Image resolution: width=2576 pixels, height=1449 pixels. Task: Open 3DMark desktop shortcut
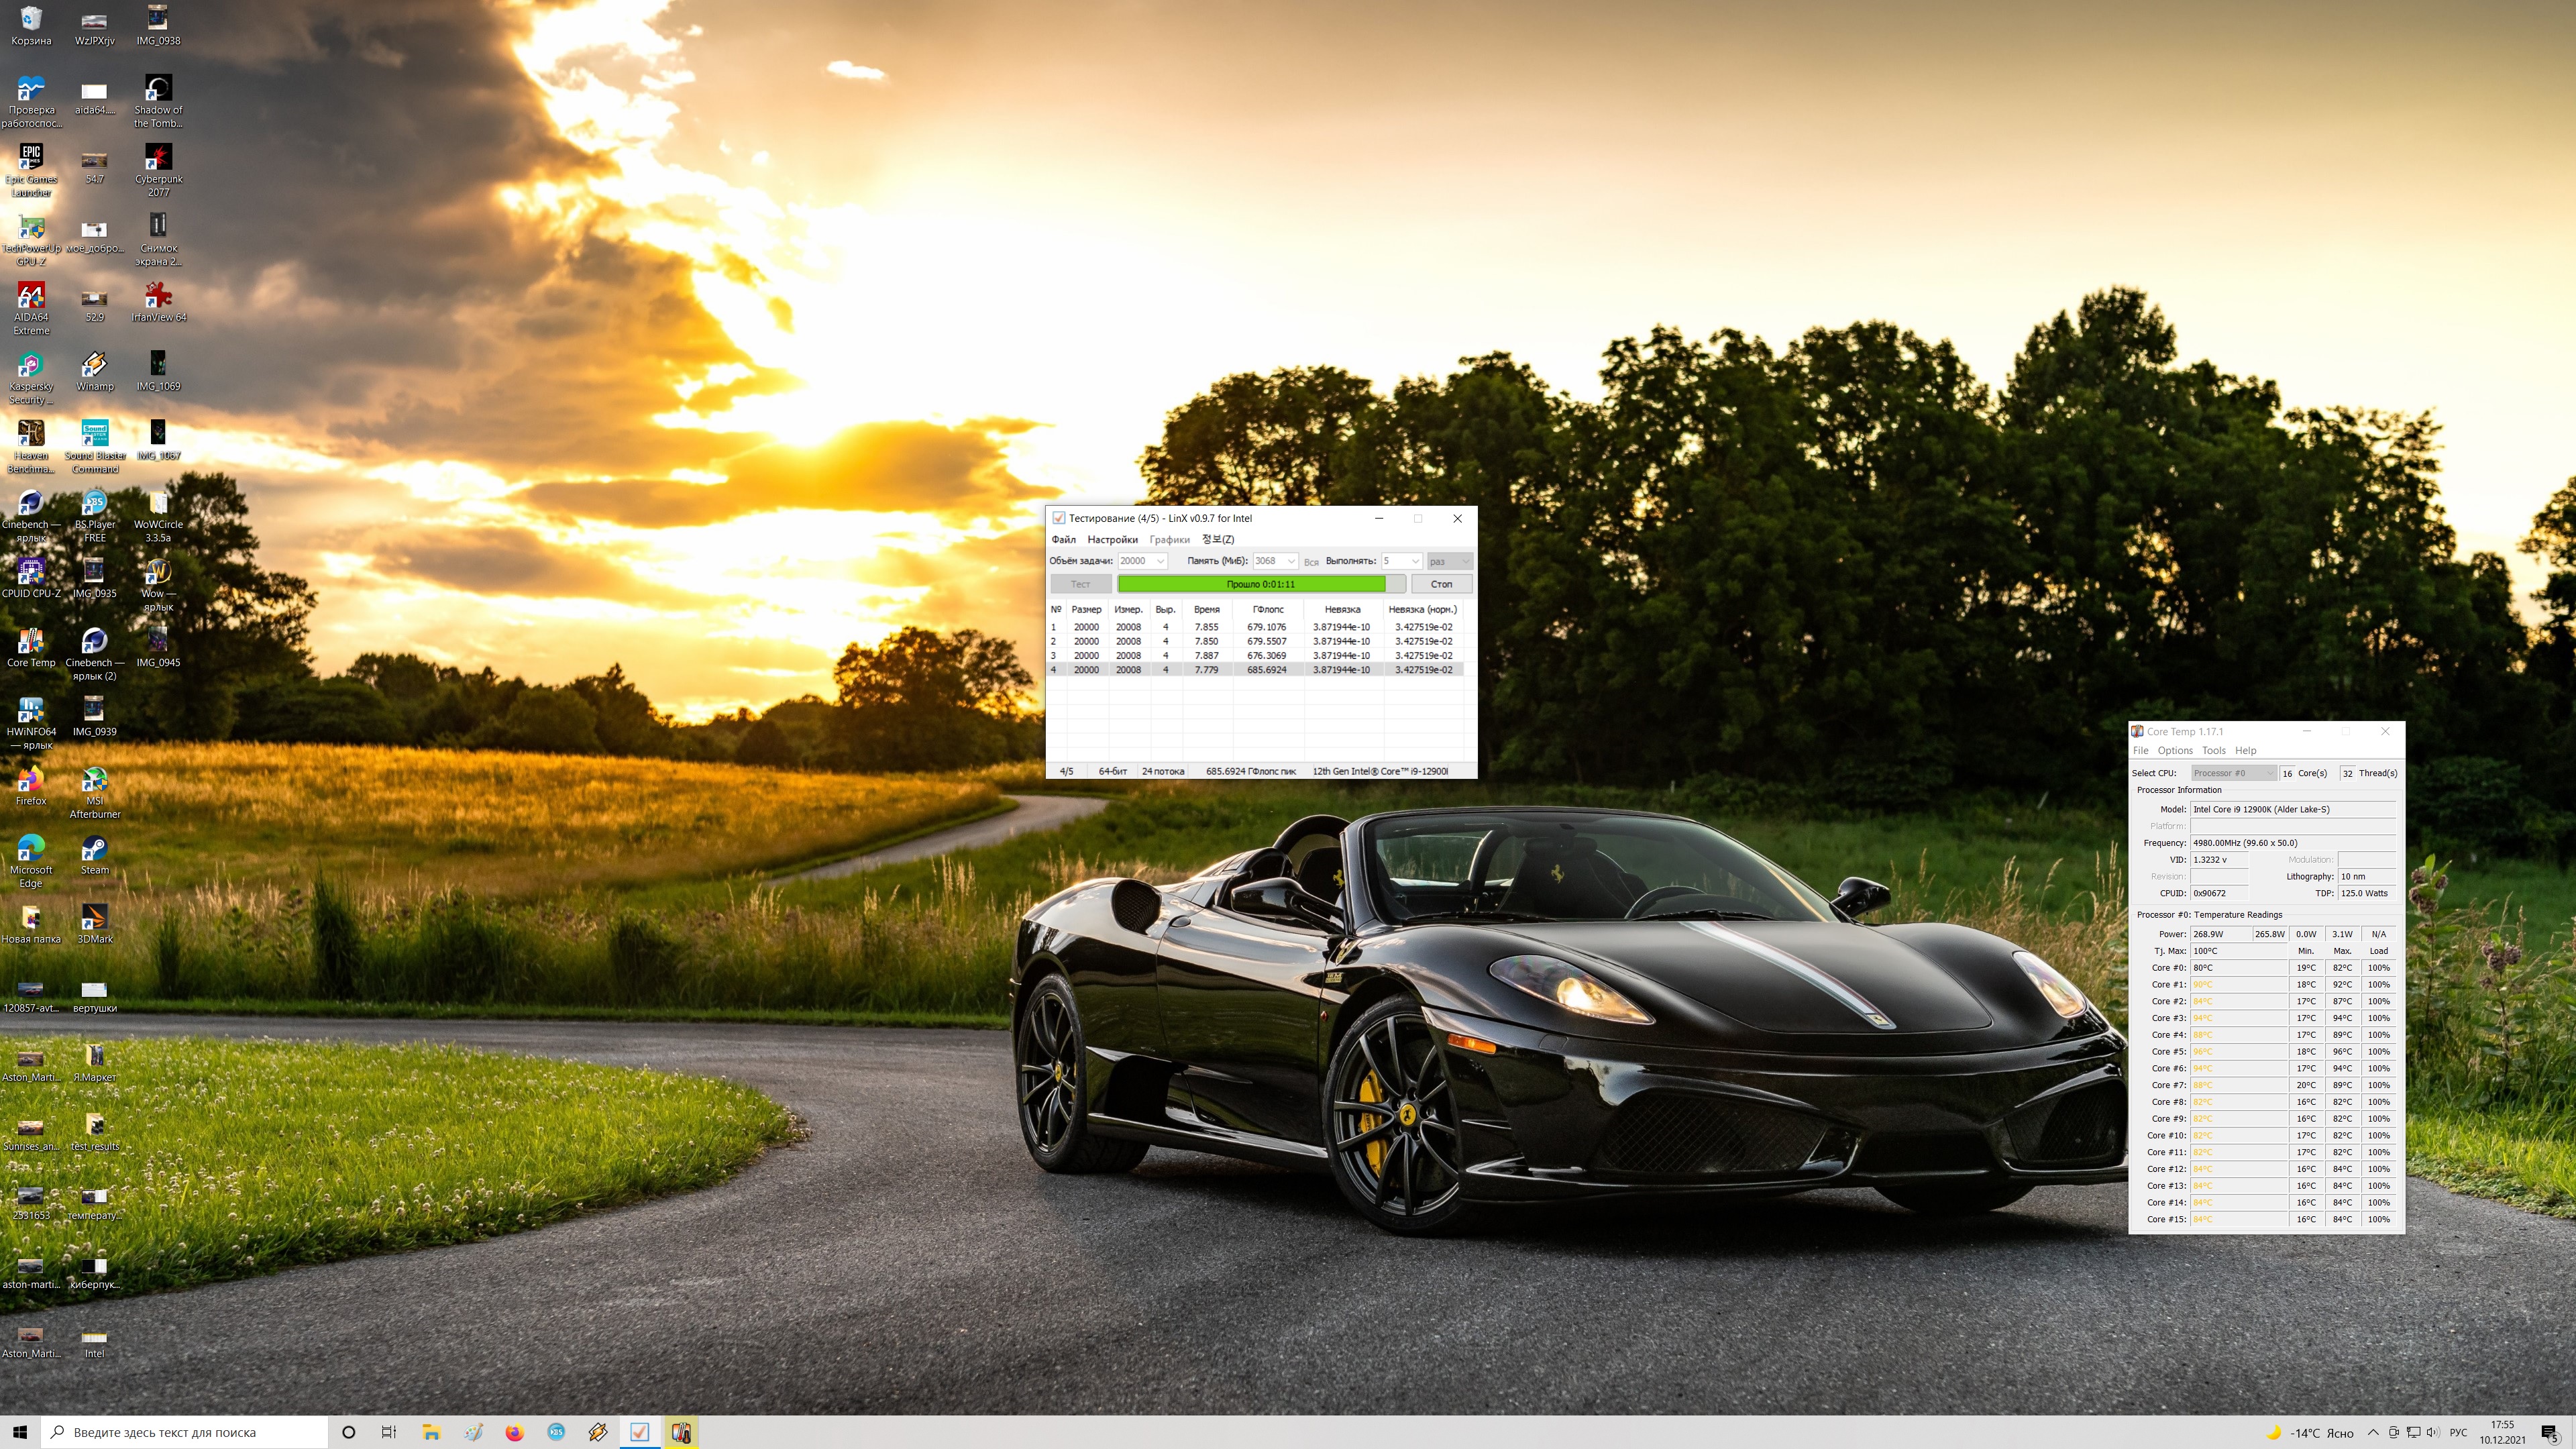94,919
